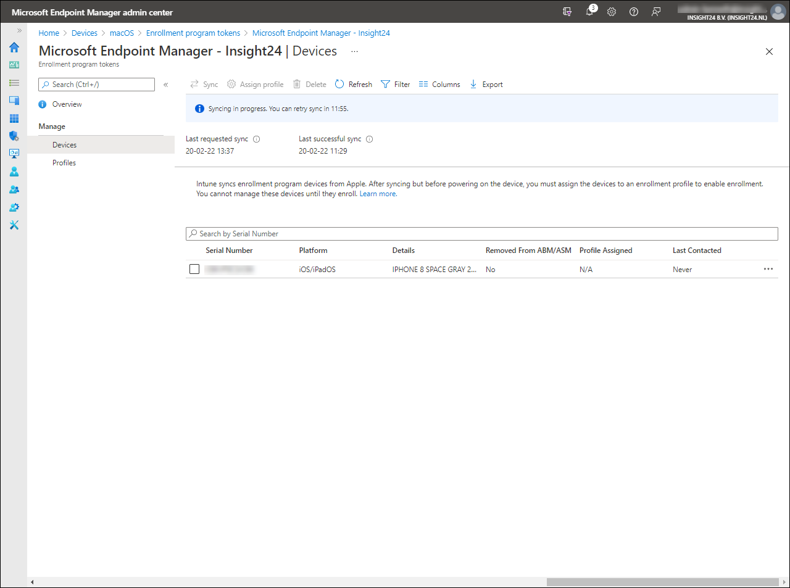Open the Dashboard icon in left sidebar
Viewport: 790px width, 588px height.
(14, 65)
